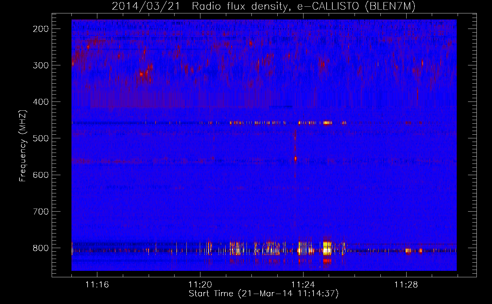
Task: Click the red spot near 560 MHz before 11:24
Action: tap(295, 159)
